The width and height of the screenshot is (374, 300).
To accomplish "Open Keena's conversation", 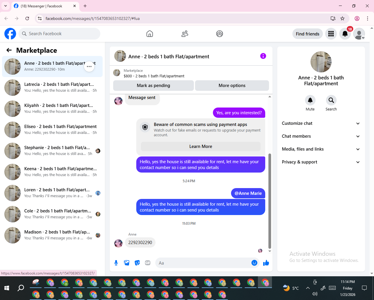I will click(52, 172).
